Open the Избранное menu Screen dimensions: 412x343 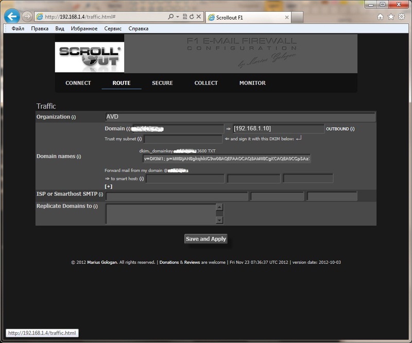tap(84, 28)
